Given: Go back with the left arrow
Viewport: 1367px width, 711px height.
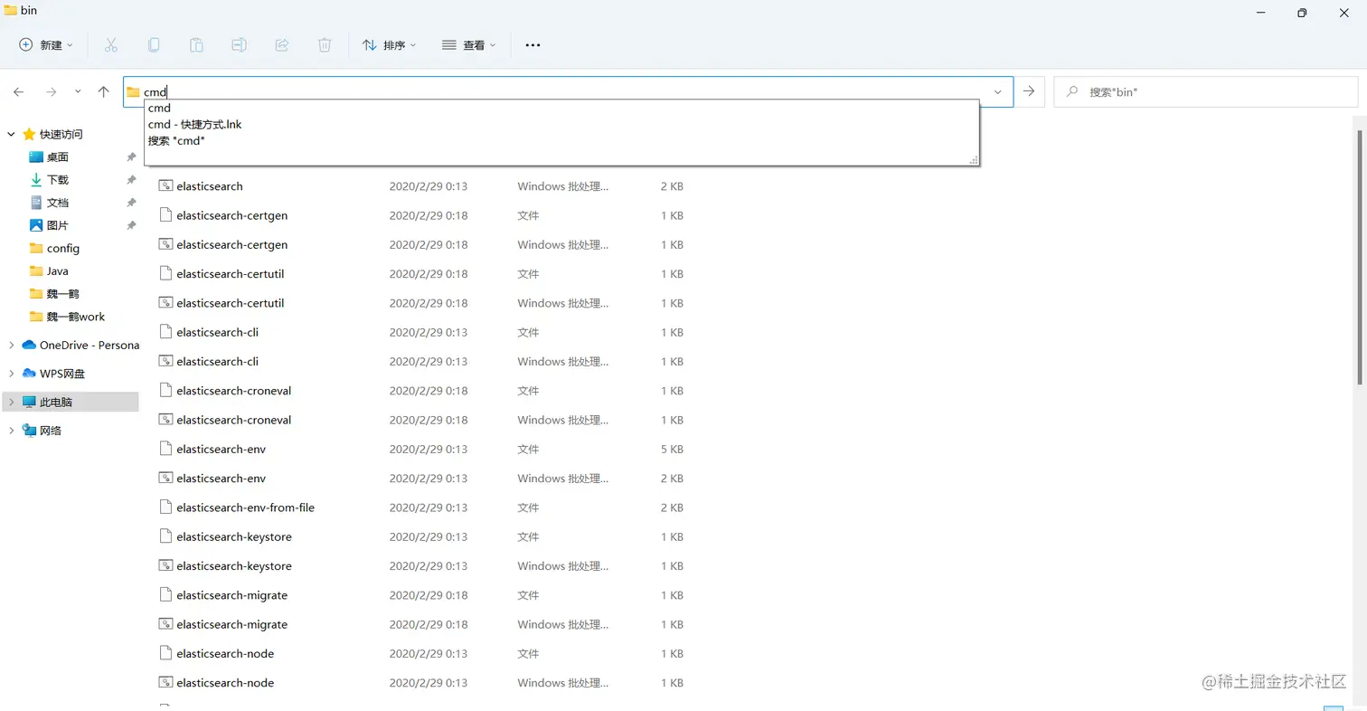Looking at the screenshot, I should tap(19, 91).
